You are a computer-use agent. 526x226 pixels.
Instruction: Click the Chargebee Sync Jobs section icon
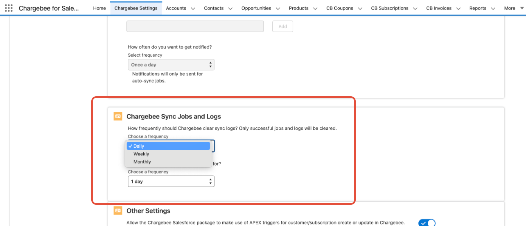pos(118,116)
